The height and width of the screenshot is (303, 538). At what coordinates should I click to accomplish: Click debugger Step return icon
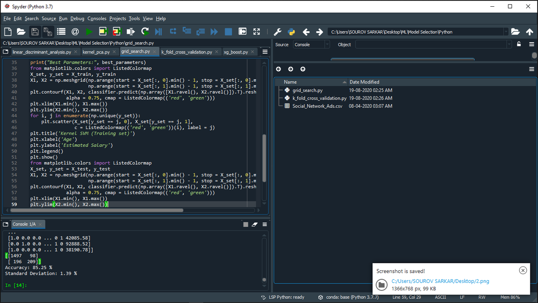click(x=200, y=32)
